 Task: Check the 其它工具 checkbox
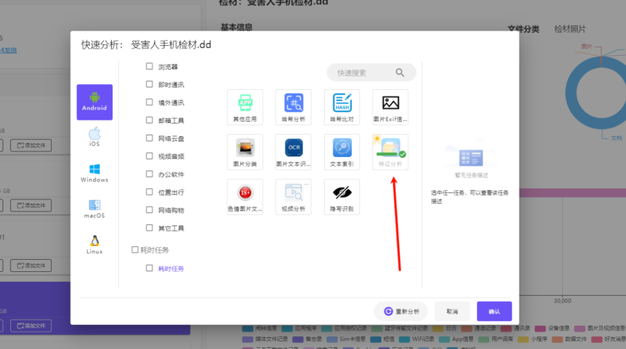click(x=149, y=227)
